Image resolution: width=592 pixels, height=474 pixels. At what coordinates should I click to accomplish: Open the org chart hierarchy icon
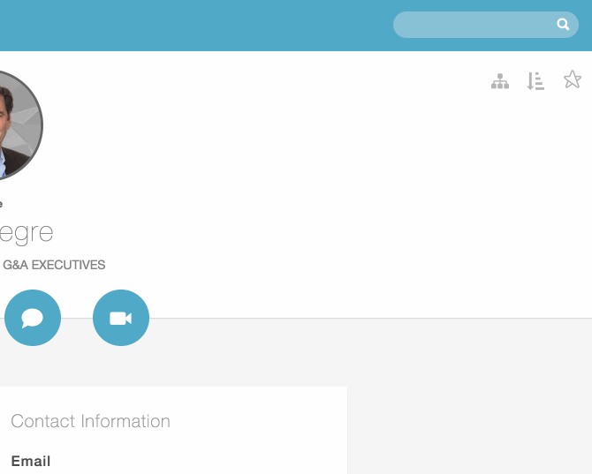500,81
